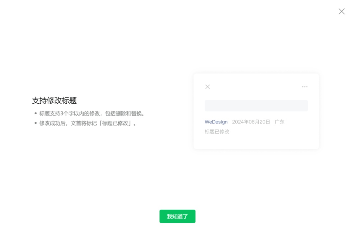355x233 pixels.
Task: Select the first bullet about 3-character title edits
Action: pos(91,113)
